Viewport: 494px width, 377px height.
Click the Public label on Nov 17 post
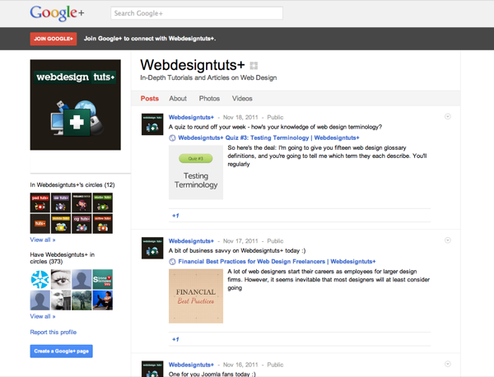275,241
